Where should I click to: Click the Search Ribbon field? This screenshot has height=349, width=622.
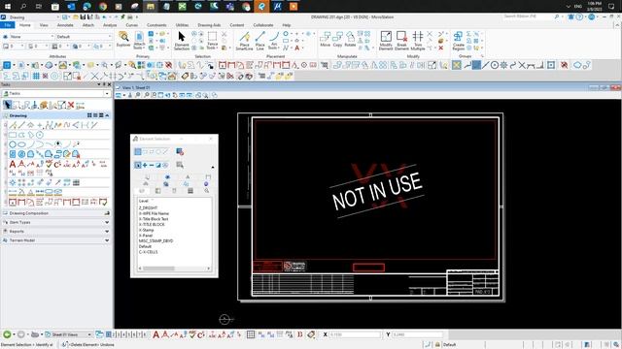tap(528, 16)
